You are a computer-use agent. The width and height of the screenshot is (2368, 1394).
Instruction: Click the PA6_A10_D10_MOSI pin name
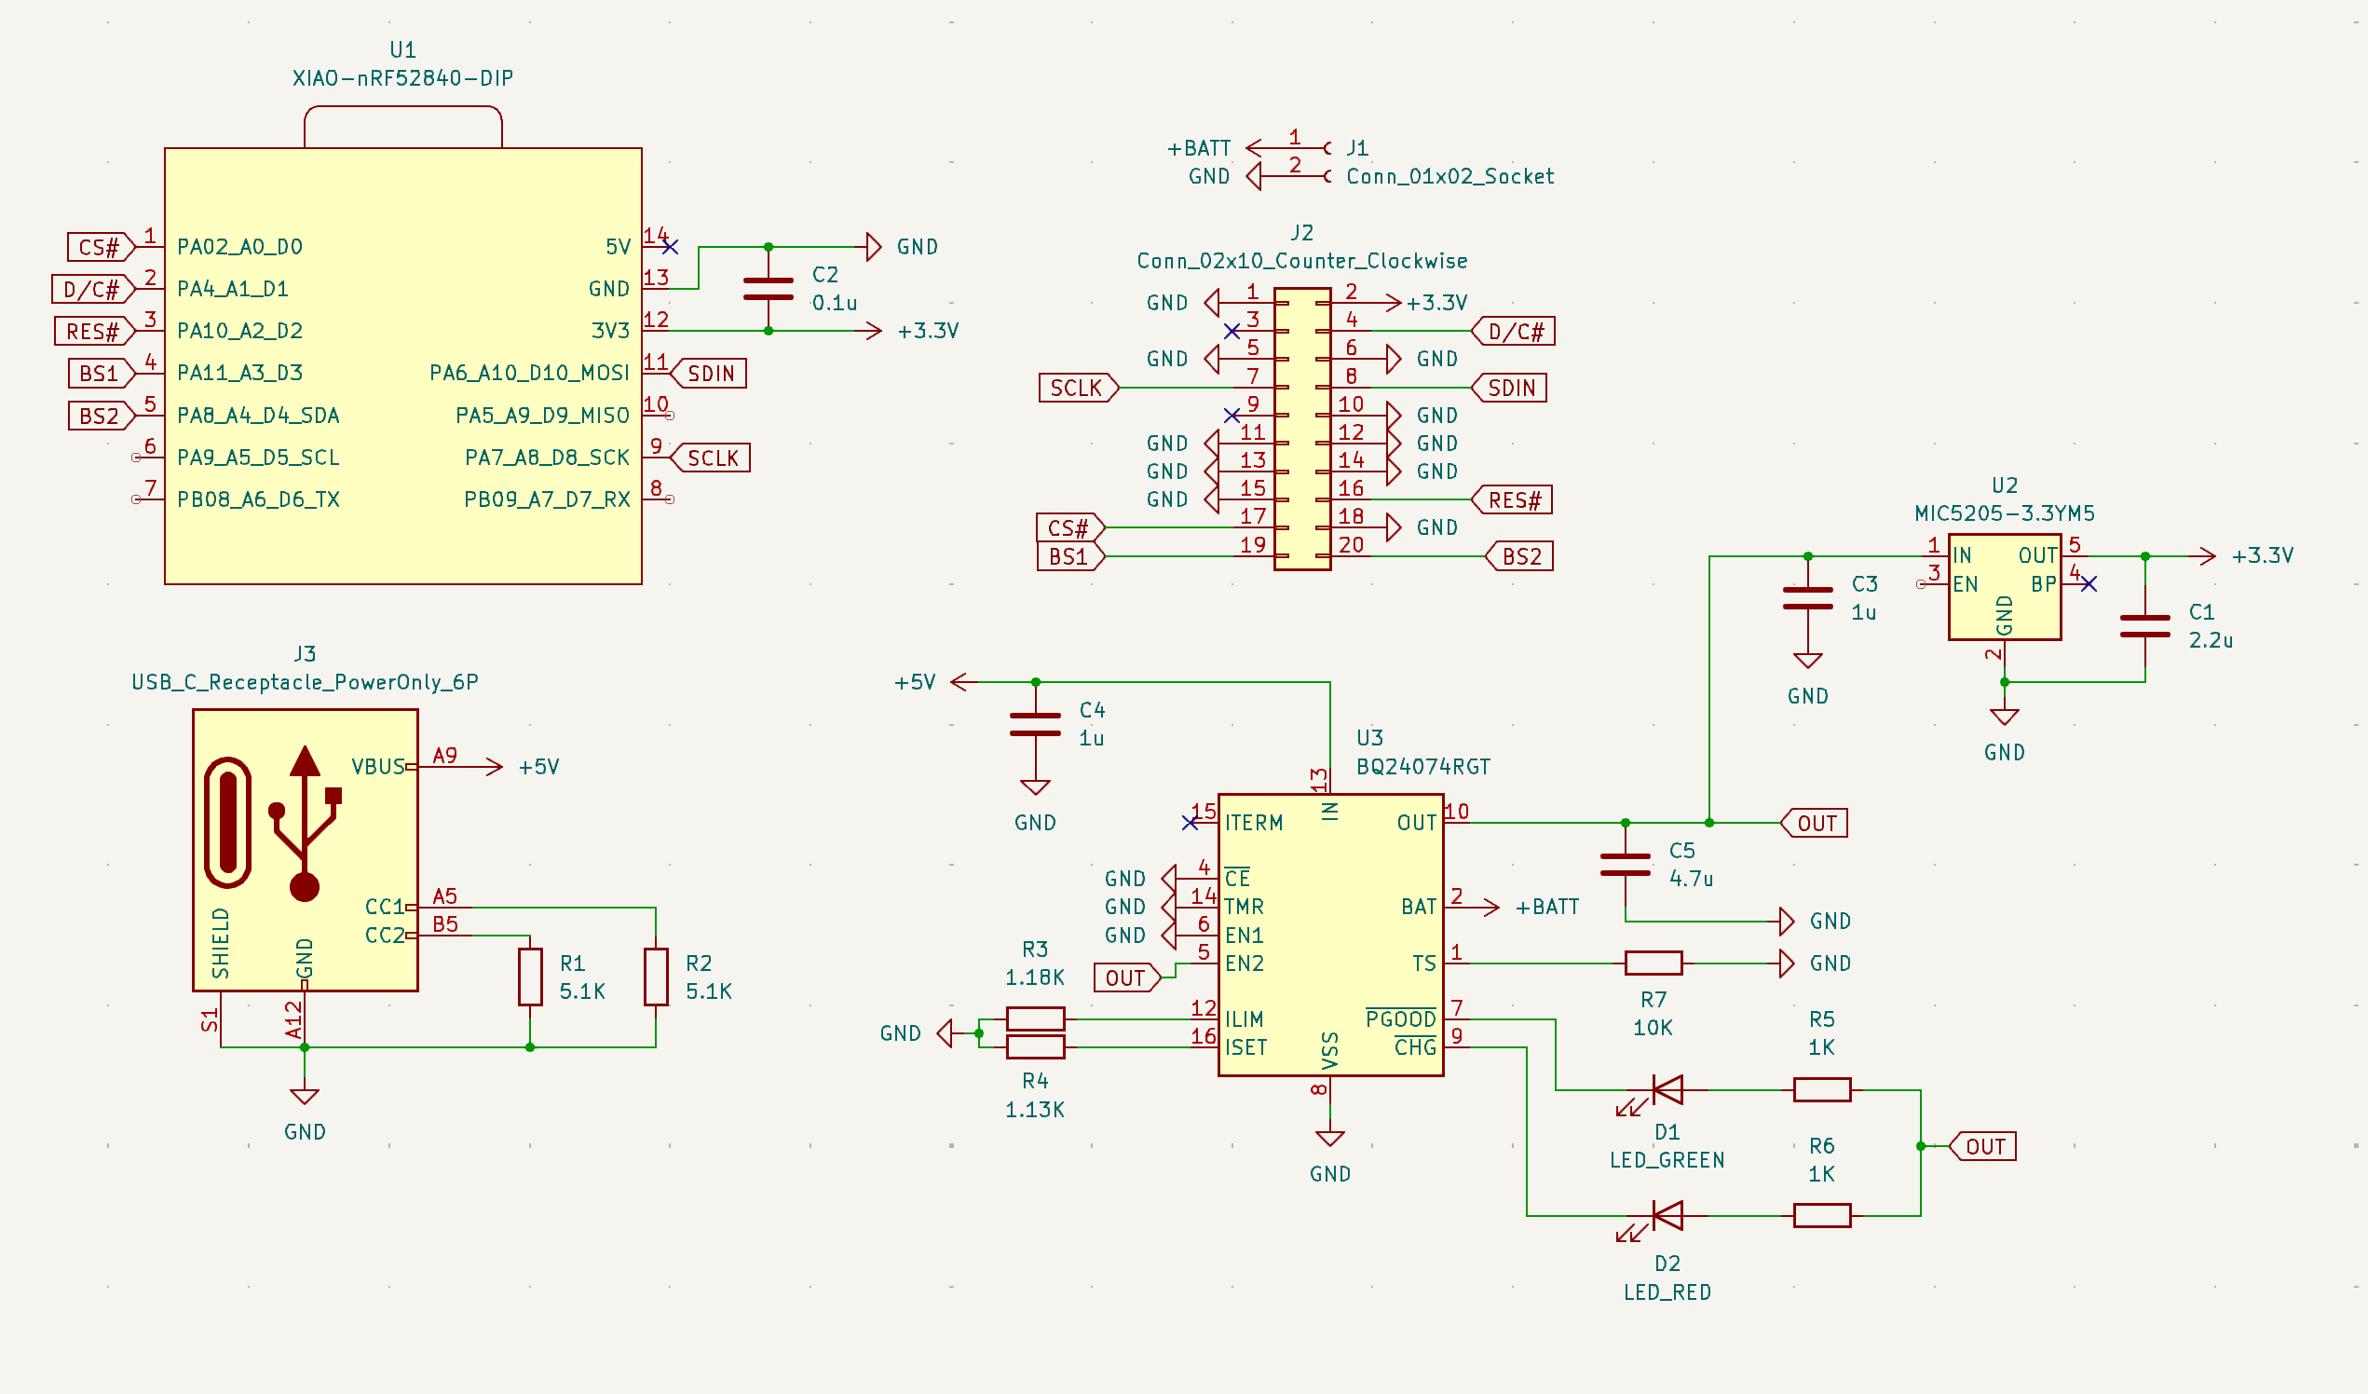pos(529,373)
